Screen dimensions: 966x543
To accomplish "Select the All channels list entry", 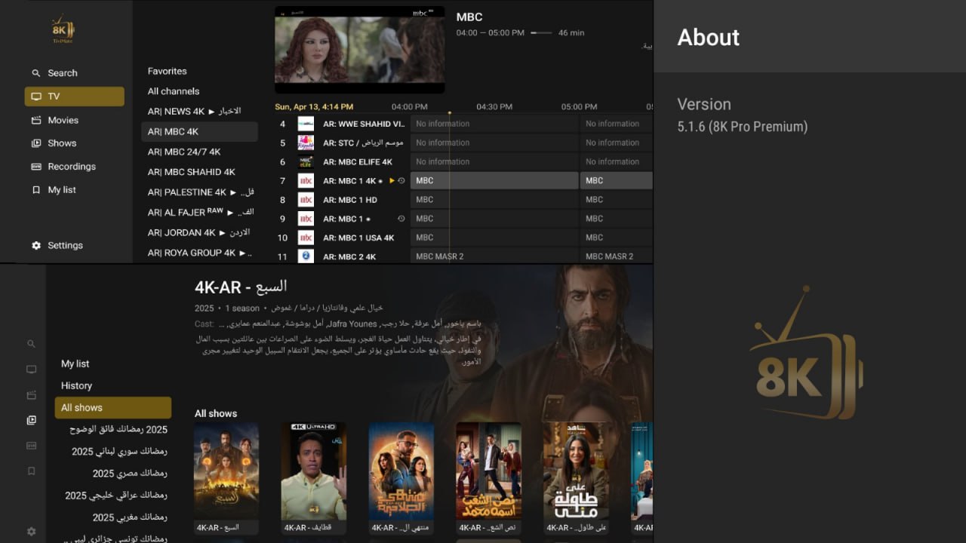I will (174, 91).
